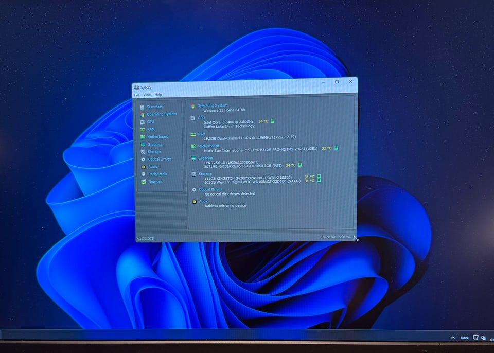Click the Optical Drives disc icon in summary panel
Image resolution: width=494 pixels, height=353 pixels.
(x=194, y=190)
